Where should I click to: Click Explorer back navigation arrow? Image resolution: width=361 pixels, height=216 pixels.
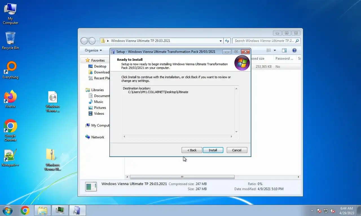[x=84, y=41]
